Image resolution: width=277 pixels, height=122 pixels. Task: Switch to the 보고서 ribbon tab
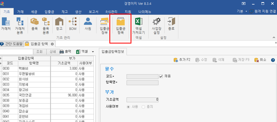93,12
